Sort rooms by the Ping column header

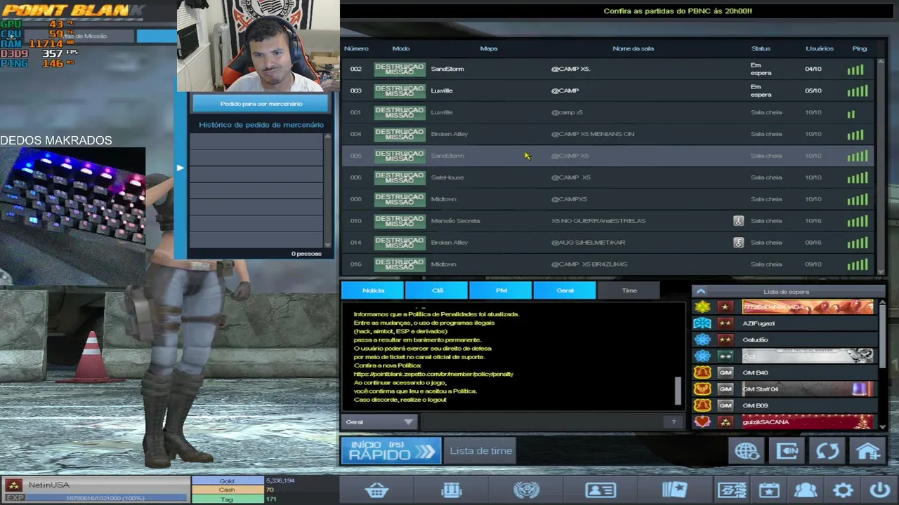tap(860, 48)
